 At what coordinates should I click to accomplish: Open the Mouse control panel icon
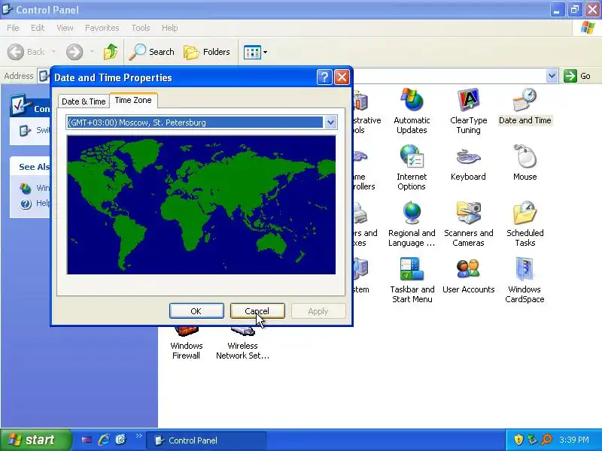[524, 163]
